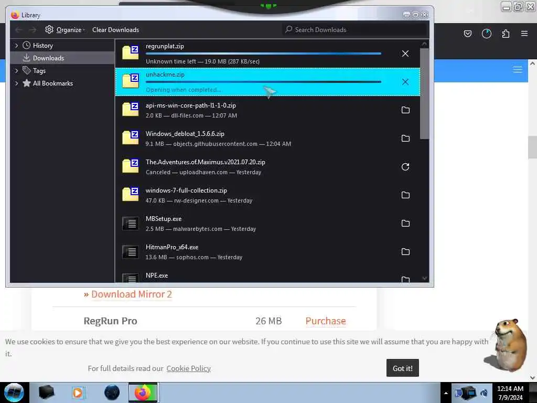Open Firefox from the taskbar
This screenshot has height=403, width=537.
(x=143, y=393)
